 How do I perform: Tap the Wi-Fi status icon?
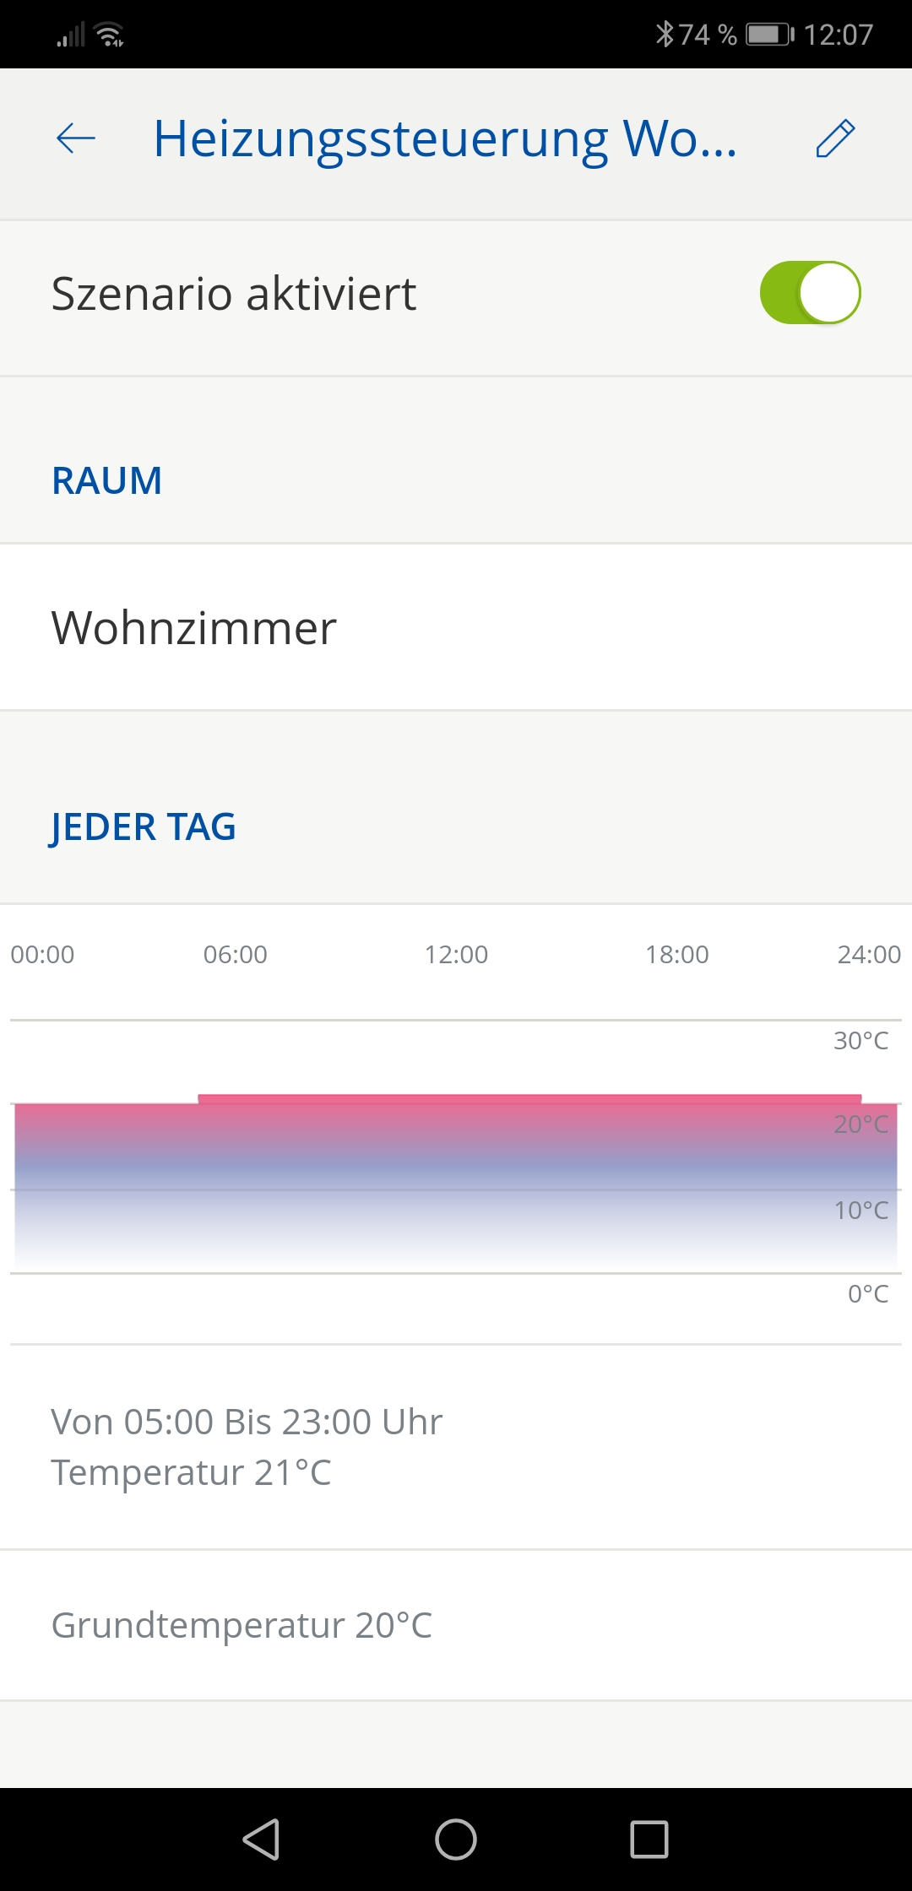[x=111, y=35]
